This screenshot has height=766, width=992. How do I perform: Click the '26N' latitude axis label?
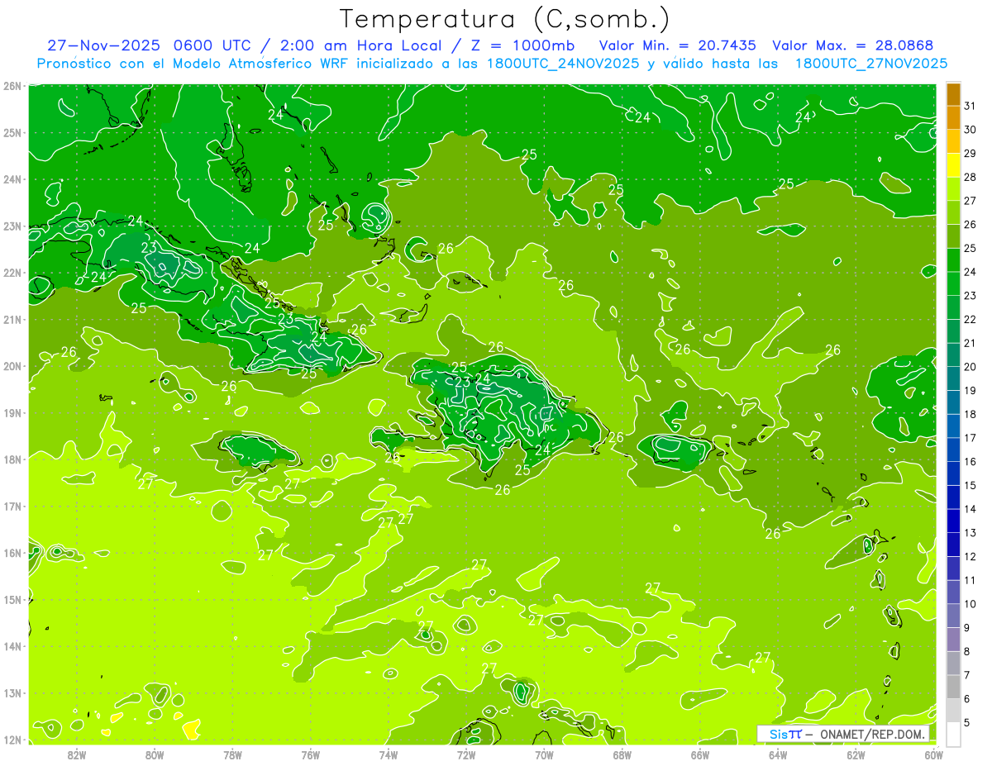tap(12, 86)
